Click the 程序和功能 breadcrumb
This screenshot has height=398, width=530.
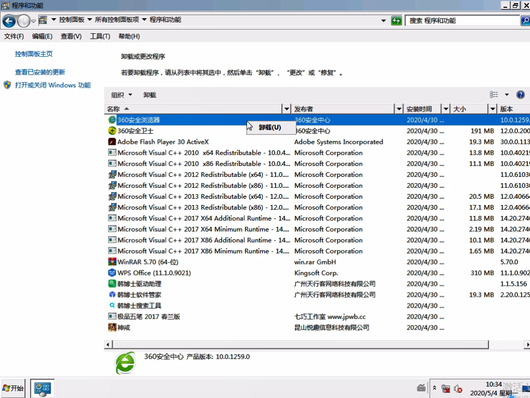coord(165,20)
